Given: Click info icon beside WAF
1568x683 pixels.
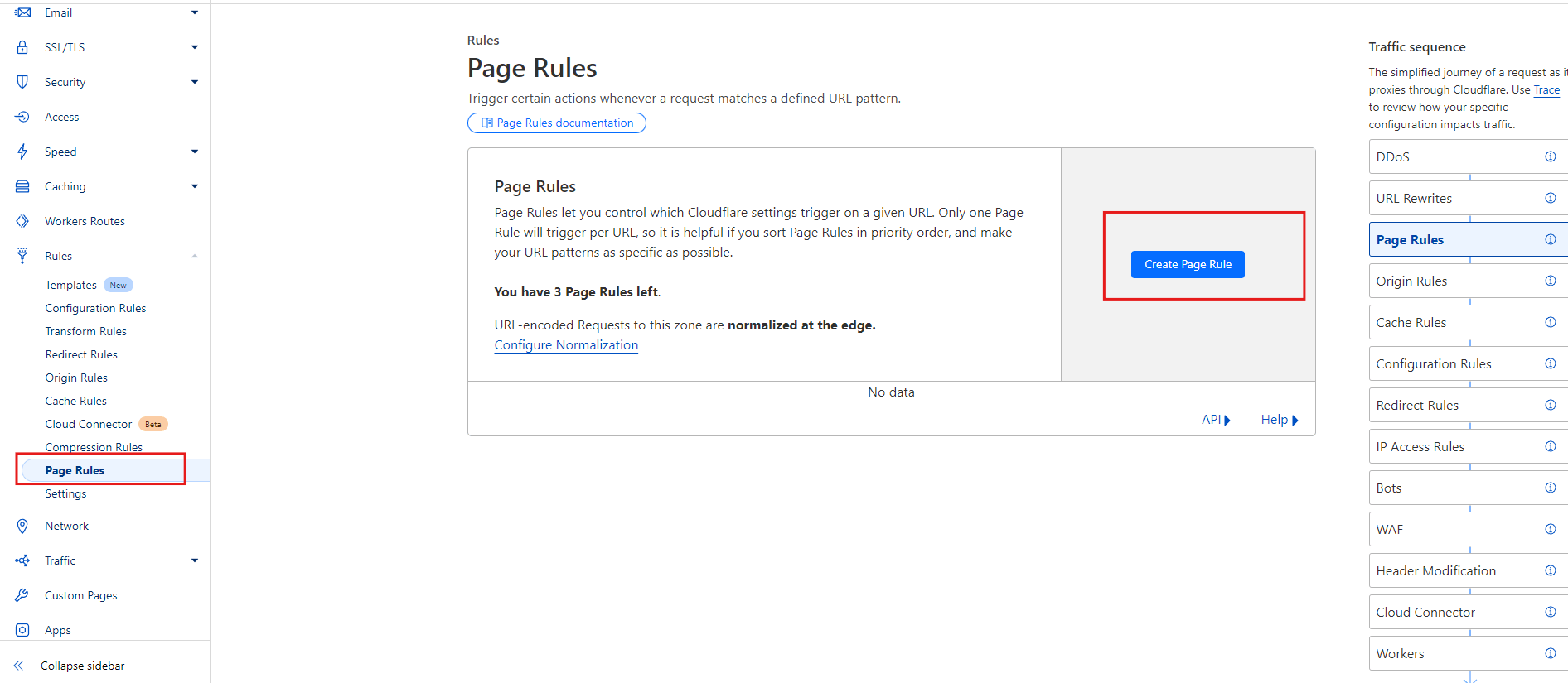Looking at the screenshot, I should pos(1550,529).
